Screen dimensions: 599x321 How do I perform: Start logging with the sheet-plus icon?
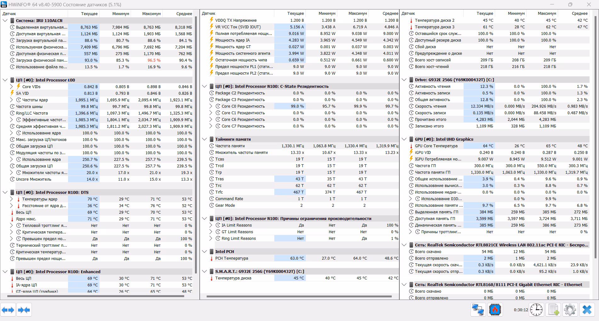553,310
